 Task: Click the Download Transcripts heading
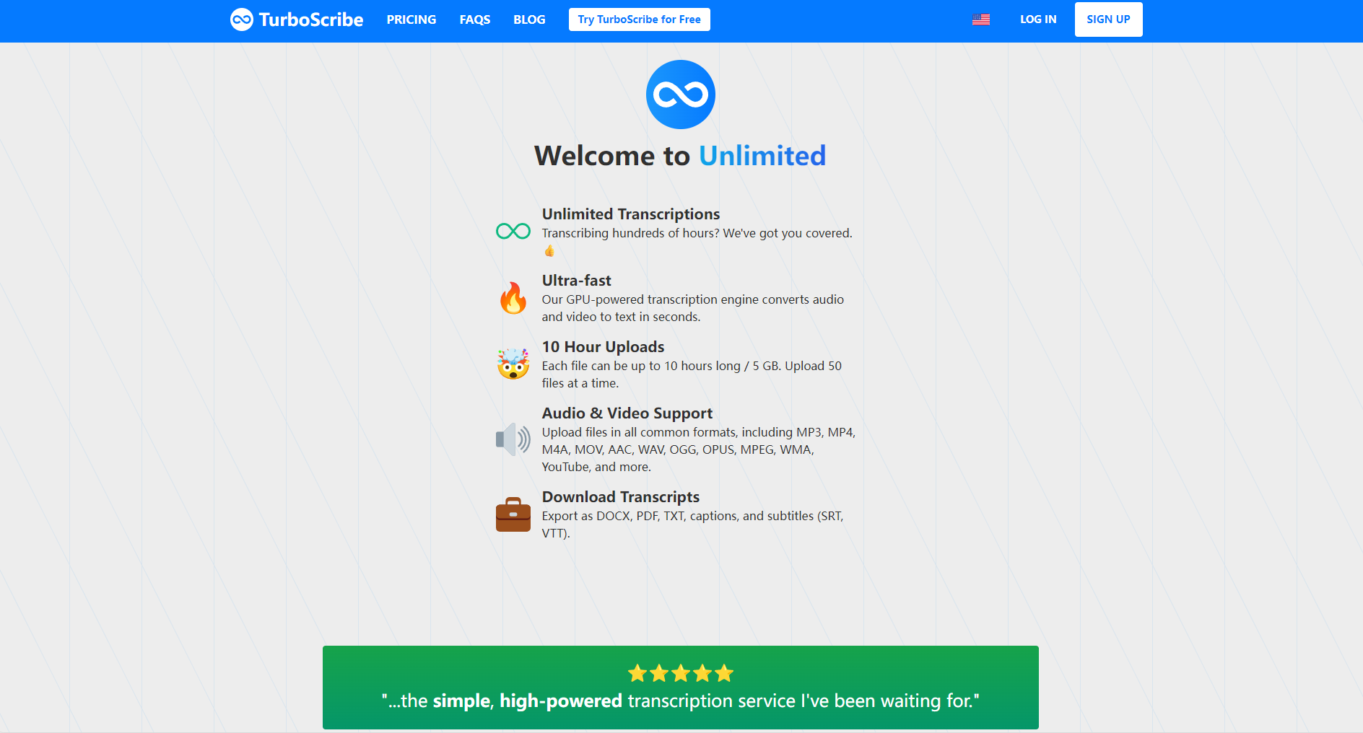point(621,497)
